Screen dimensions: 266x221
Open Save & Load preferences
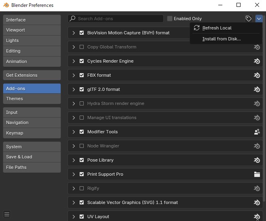(32, 157)
